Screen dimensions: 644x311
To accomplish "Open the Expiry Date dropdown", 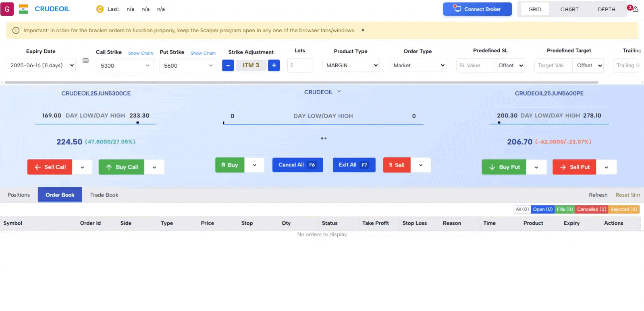I will click(x=41, y=65).
